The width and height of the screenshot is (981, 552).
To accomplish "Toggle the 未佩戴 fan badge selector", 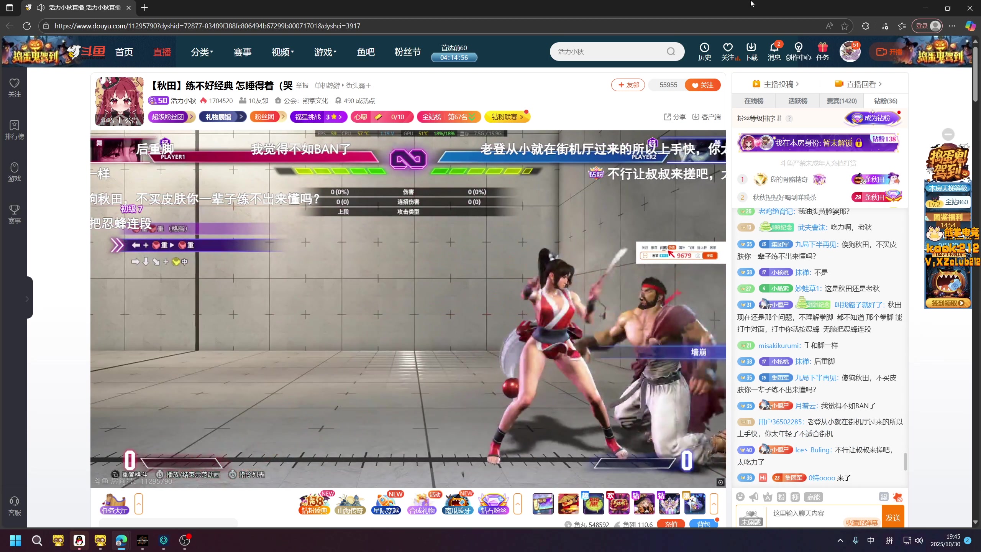I will 750,518.
